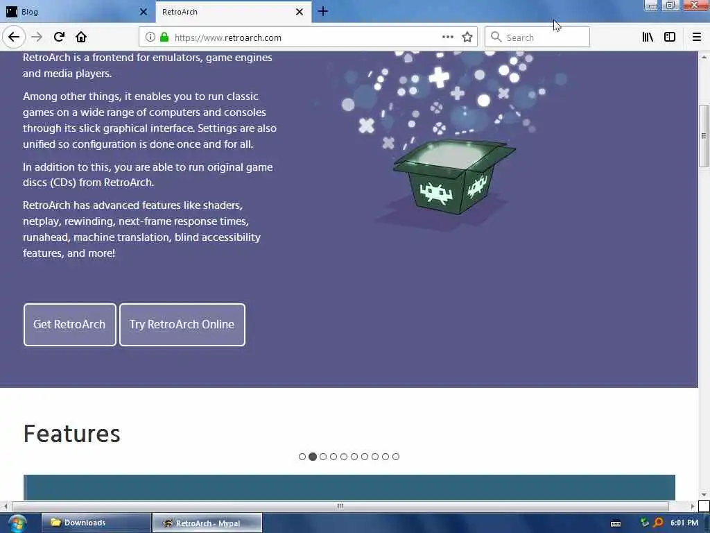Screen dimensions: 710x533
Task: Select the second Features carousel dot
Action: click(313, 457)
